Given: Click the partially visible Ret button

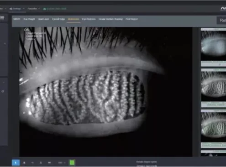Looking at the screenshot, I should [221, 20].
